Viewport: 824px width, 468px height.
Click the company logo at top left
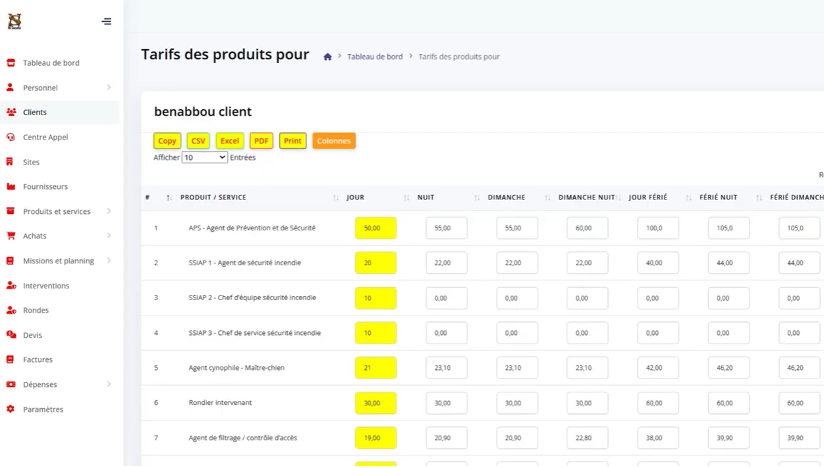14,22
